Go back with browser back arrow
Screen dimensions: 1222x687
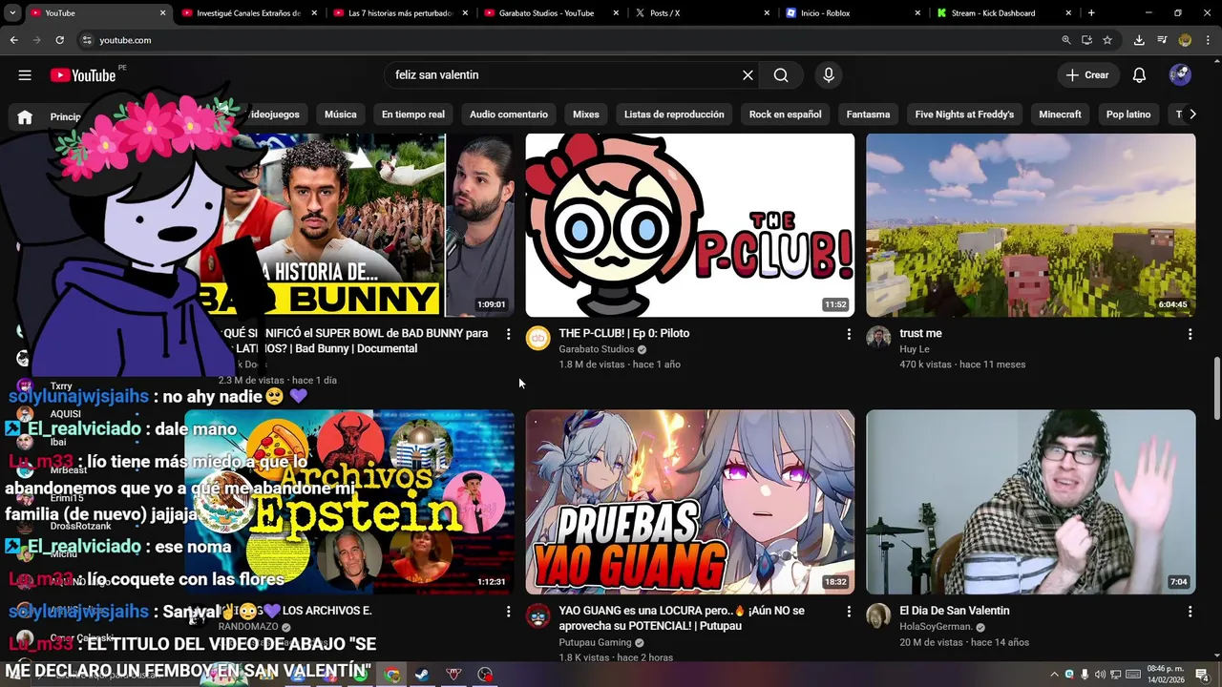[x=13, y=40]
